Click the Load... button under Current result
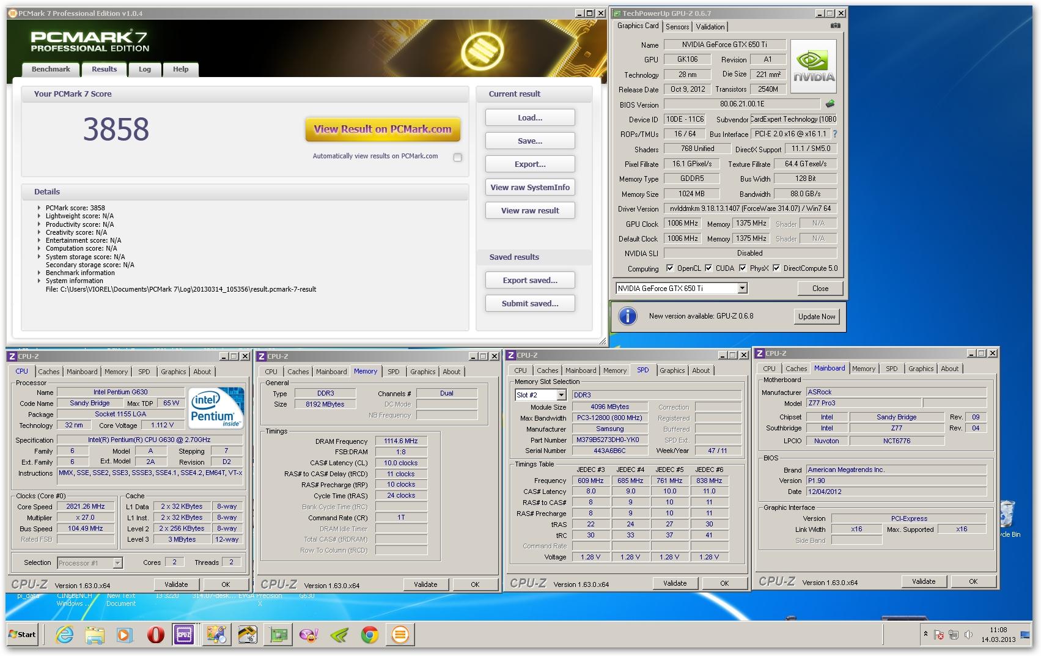The image size is (1041, 656). click(x=530, y=117)
